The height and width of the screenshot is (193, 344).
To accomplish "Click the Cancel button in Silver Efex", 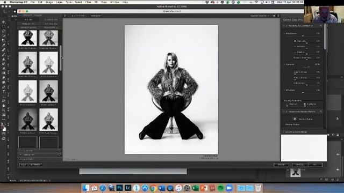I will point(300,165).
